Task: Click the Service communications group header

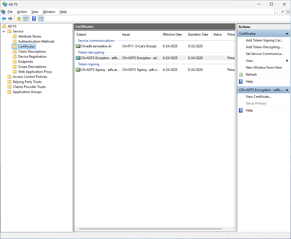Action: click(x=96, y=41)
